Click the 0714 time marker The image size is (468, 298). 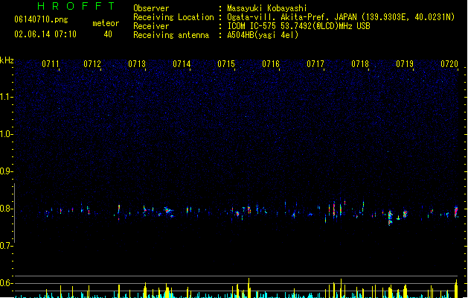tap(182, 64)
